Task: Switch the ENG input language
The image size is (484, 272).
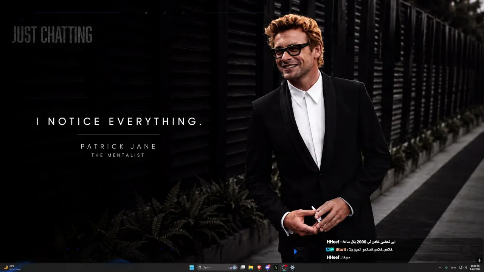Action: [453, 267]
